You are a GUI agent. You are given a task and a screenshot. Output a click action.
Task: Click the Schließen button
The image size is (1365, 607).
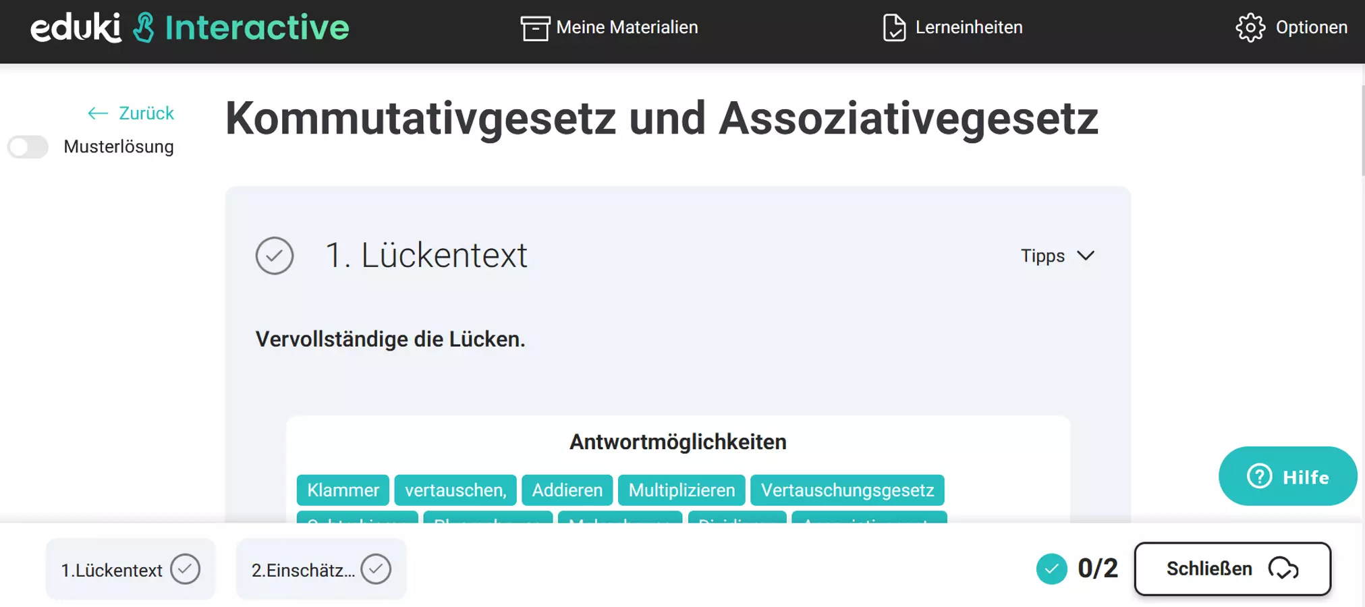(1232, 569)
